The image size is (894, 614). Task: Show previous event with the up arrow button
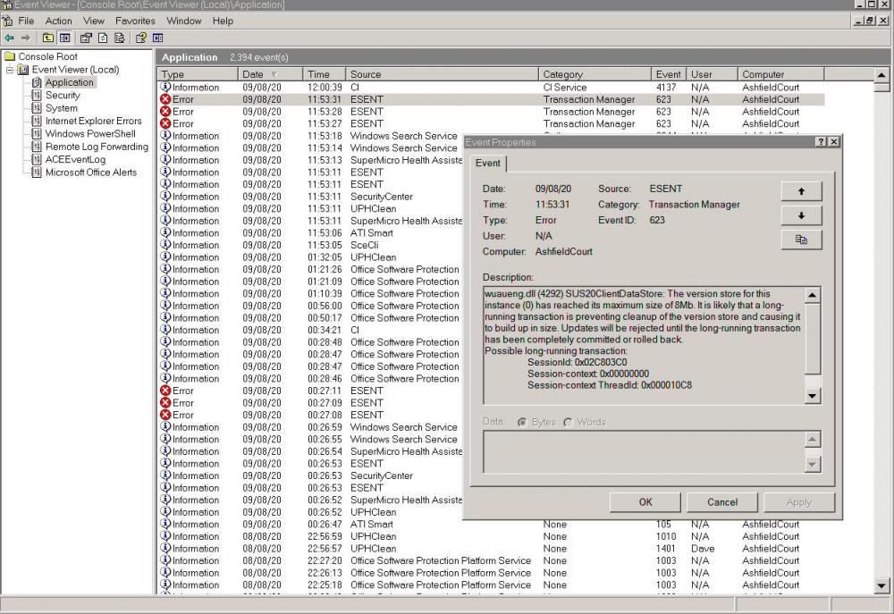pyautogui.click(x=801, y=191)
